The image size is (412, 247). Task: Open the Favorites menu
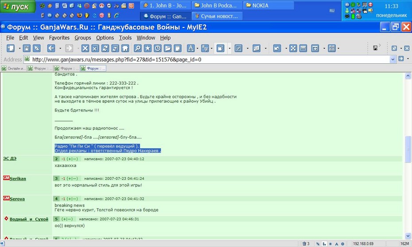pyautogui.click(x=59, y=38)
